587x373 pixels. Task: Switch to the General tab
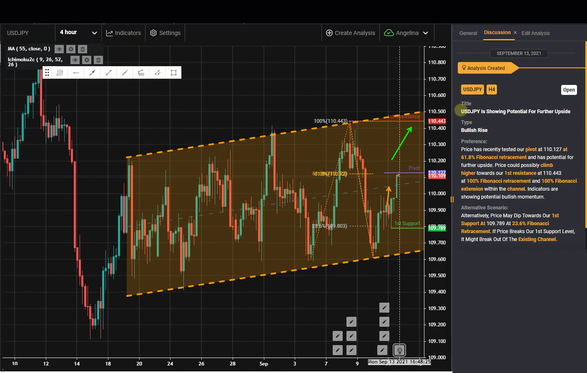468,33
